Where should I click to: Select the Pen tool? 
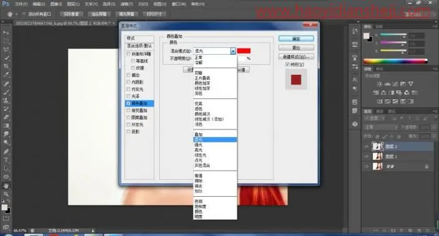coord(6,151)
